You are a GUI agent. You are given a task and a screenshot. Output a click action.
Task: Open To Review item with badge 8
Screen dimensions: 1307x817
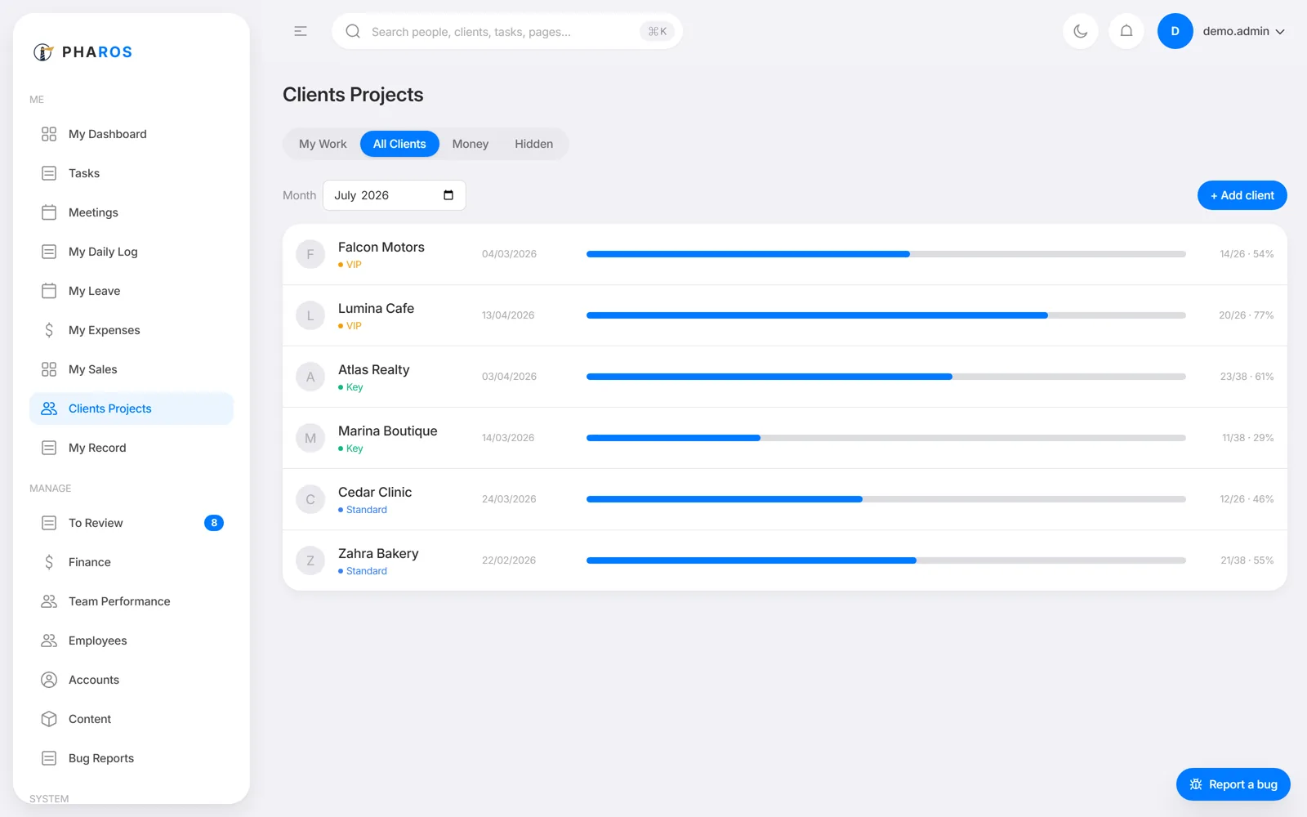pos(132,523)
